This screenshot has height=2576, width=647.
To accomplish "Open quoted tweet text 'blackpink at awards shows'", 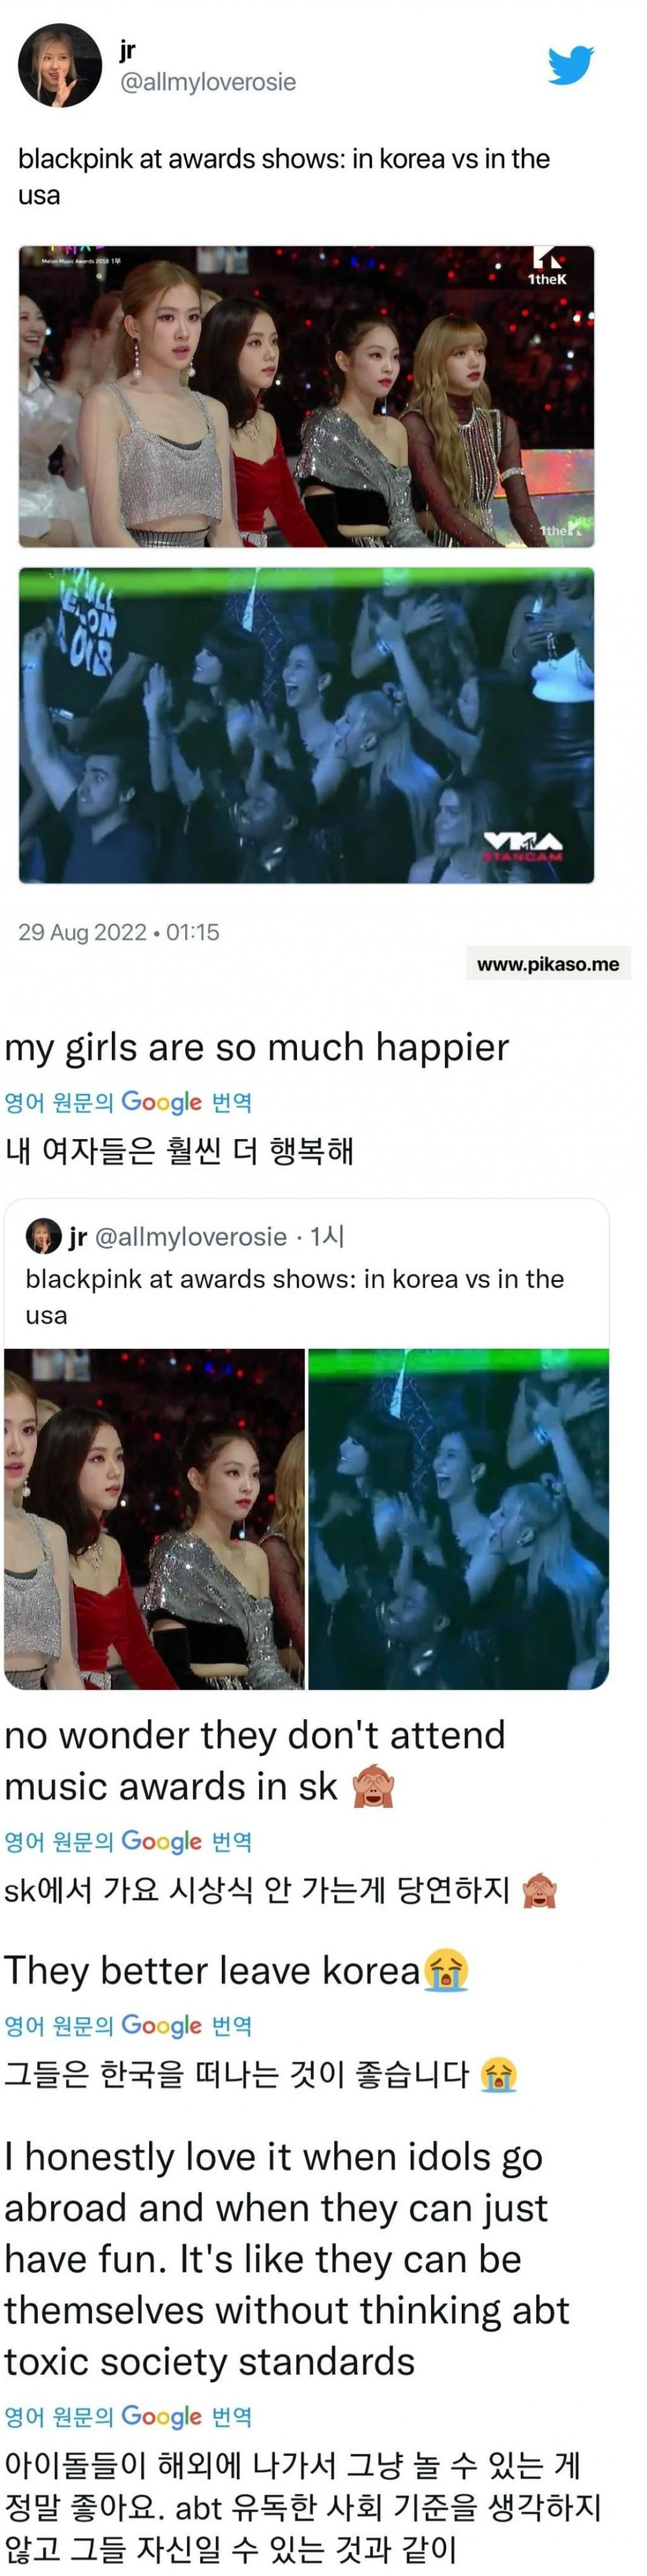I will [x=294, y=1297].
